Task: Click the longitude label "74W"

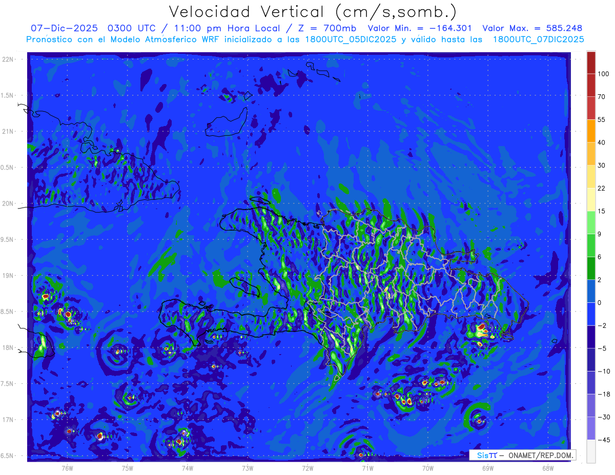Action: 188,468
